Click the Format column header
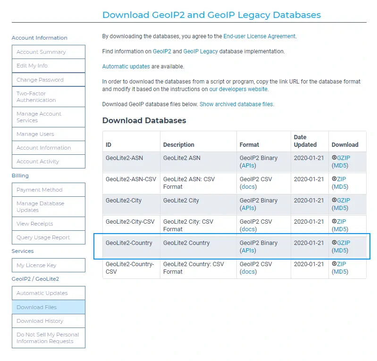This screenshot has height=361, width=377. click(x=264, y=141)
